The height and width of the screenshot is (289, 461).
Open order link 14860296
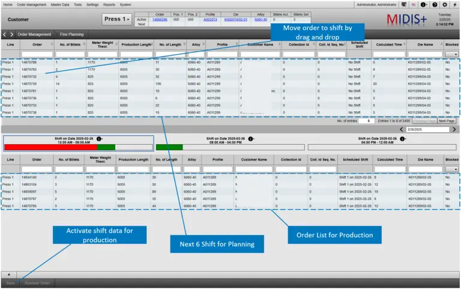pos(160,19)
